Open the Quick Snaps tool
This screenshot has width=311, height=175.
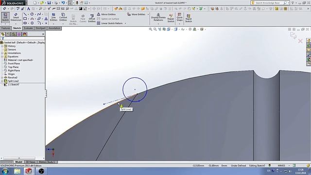click(x=179, y=17)
